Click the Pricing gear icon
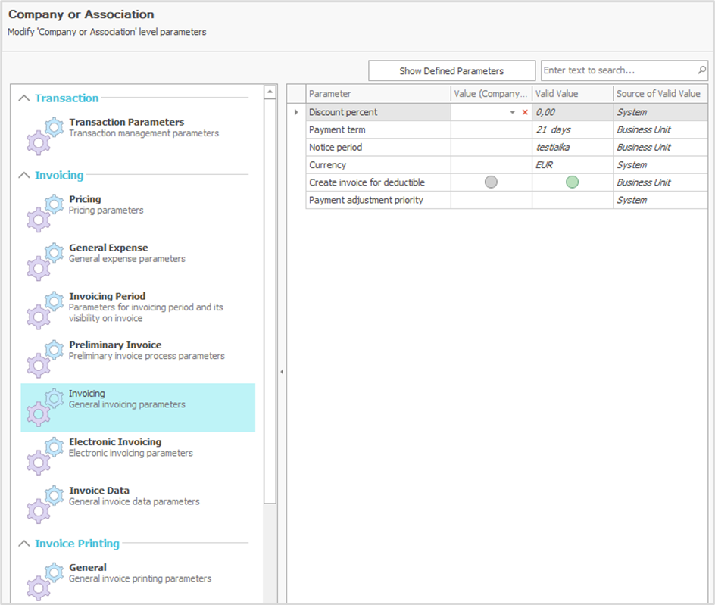Viewport: 715px width, 605px height. coord(44,212)
